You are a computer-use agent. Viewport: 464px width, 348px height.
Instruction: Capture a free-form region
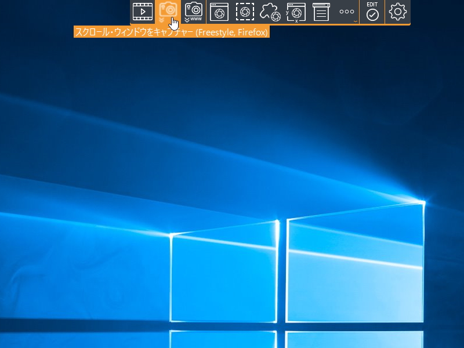pos(270,12)
